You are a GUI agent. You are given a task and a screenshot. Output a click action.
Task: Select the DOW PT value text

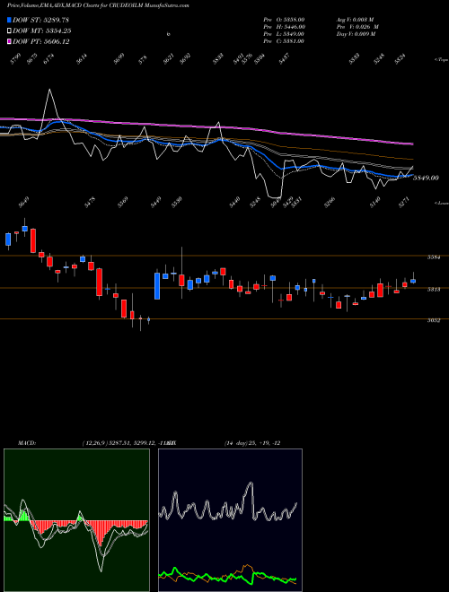[57, 42]
